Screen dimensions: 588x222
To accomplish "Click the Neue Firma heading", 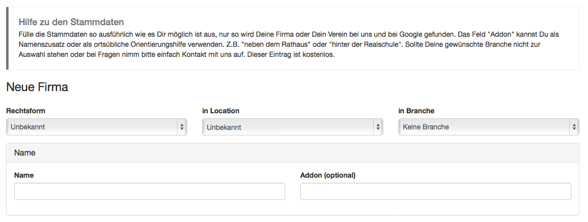I will click(37, 87).
